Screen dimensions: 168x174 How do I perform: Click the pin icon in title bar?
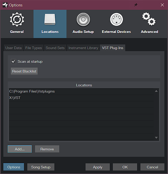click(136, 5)
